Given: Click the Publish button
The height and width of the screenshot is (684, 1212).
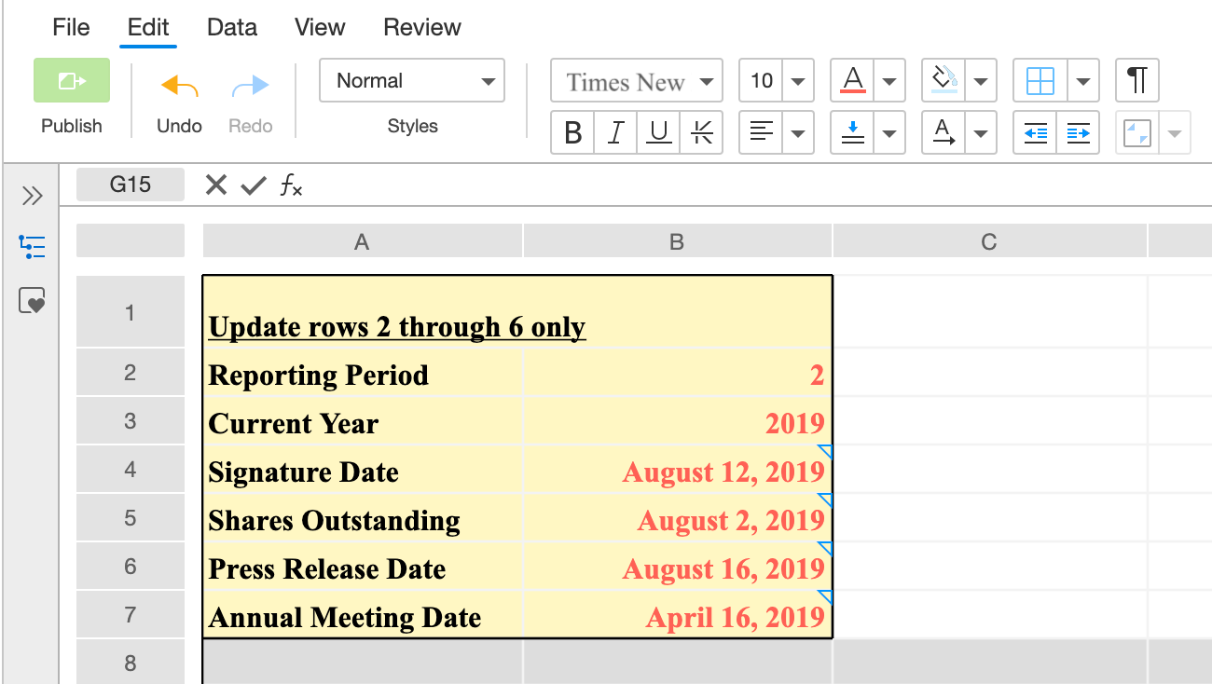Looking at the screenshot, I should coord(71,80).
